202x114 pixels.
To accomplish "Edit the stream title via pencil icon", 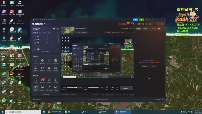I will pyautogui.click(x=87, y=28).
